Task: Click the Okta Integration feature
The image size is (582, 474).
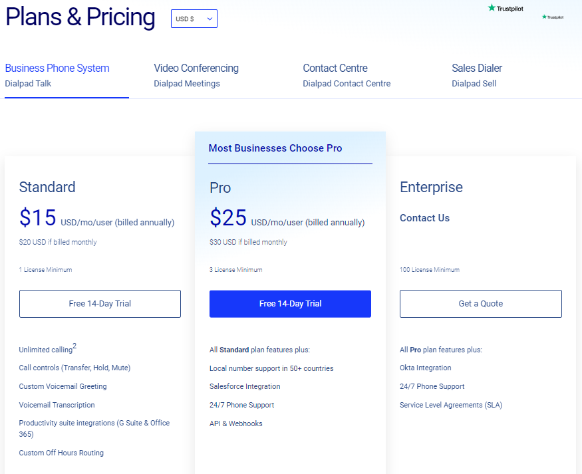Action: (425, 368)
